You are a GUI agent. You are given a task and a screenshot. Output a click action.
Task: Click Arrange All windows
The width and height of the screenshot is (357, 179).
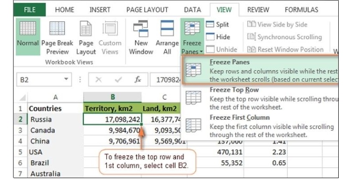(x=167, y=38)
